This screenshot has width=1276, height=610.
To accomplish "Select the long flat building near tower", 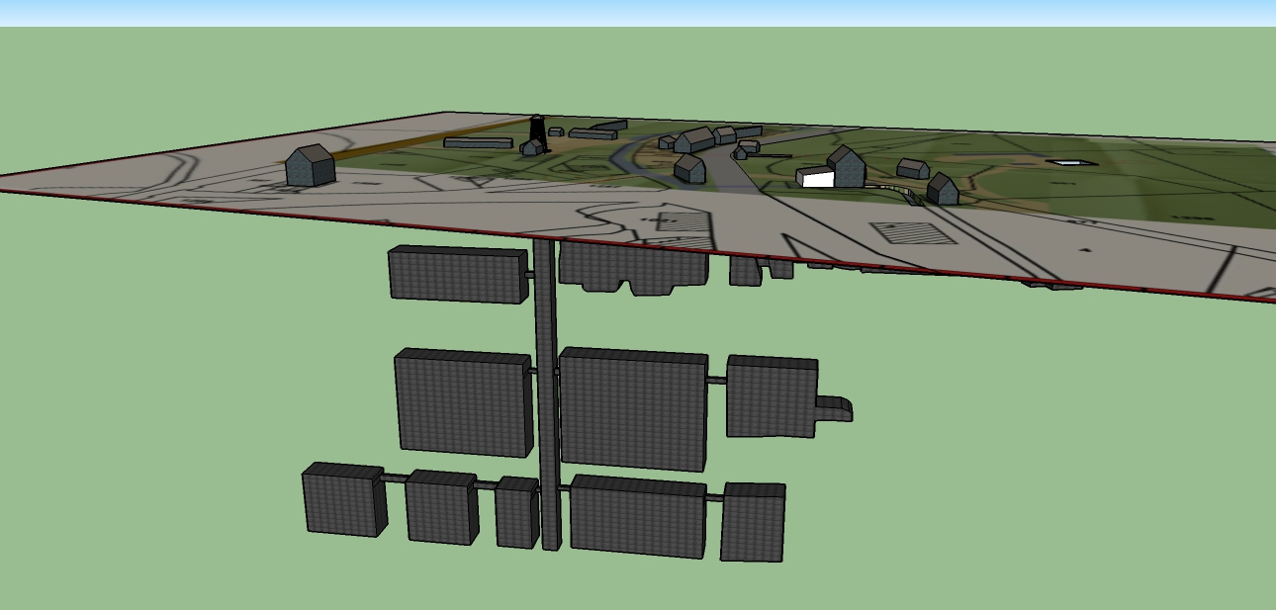I will [478, 143].
